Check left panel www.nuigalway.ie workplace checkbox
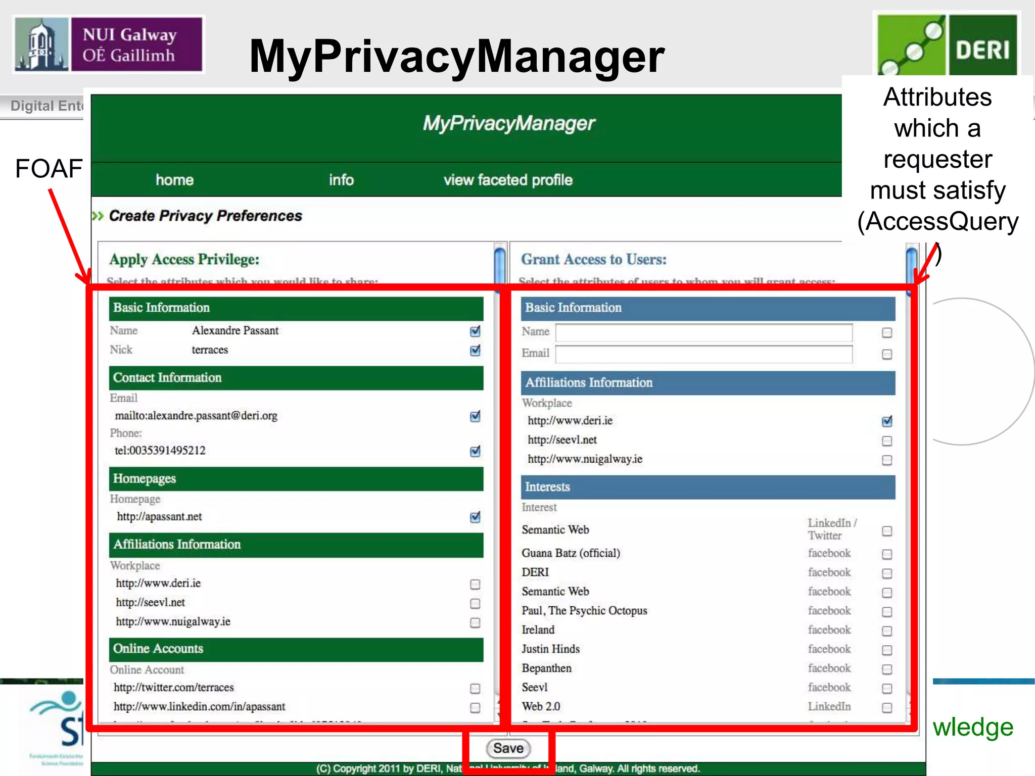The image size is (1035, 776). [x=475, y=622]
